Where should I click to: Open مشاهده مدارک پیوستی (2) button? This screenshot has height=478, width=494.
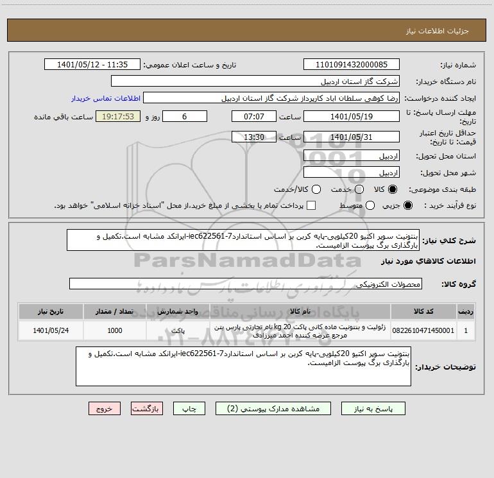pyautogui.click(x=273, y=409)
